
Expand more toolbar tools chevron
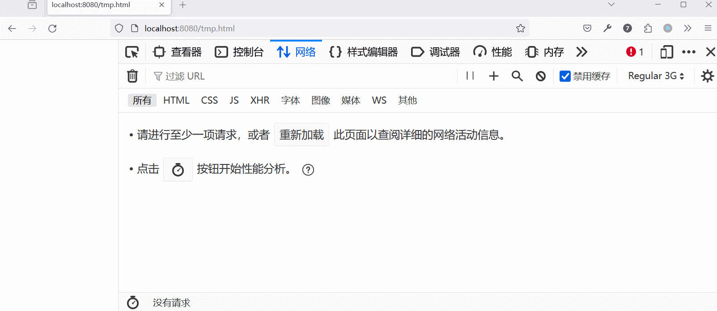pos(688,29)
